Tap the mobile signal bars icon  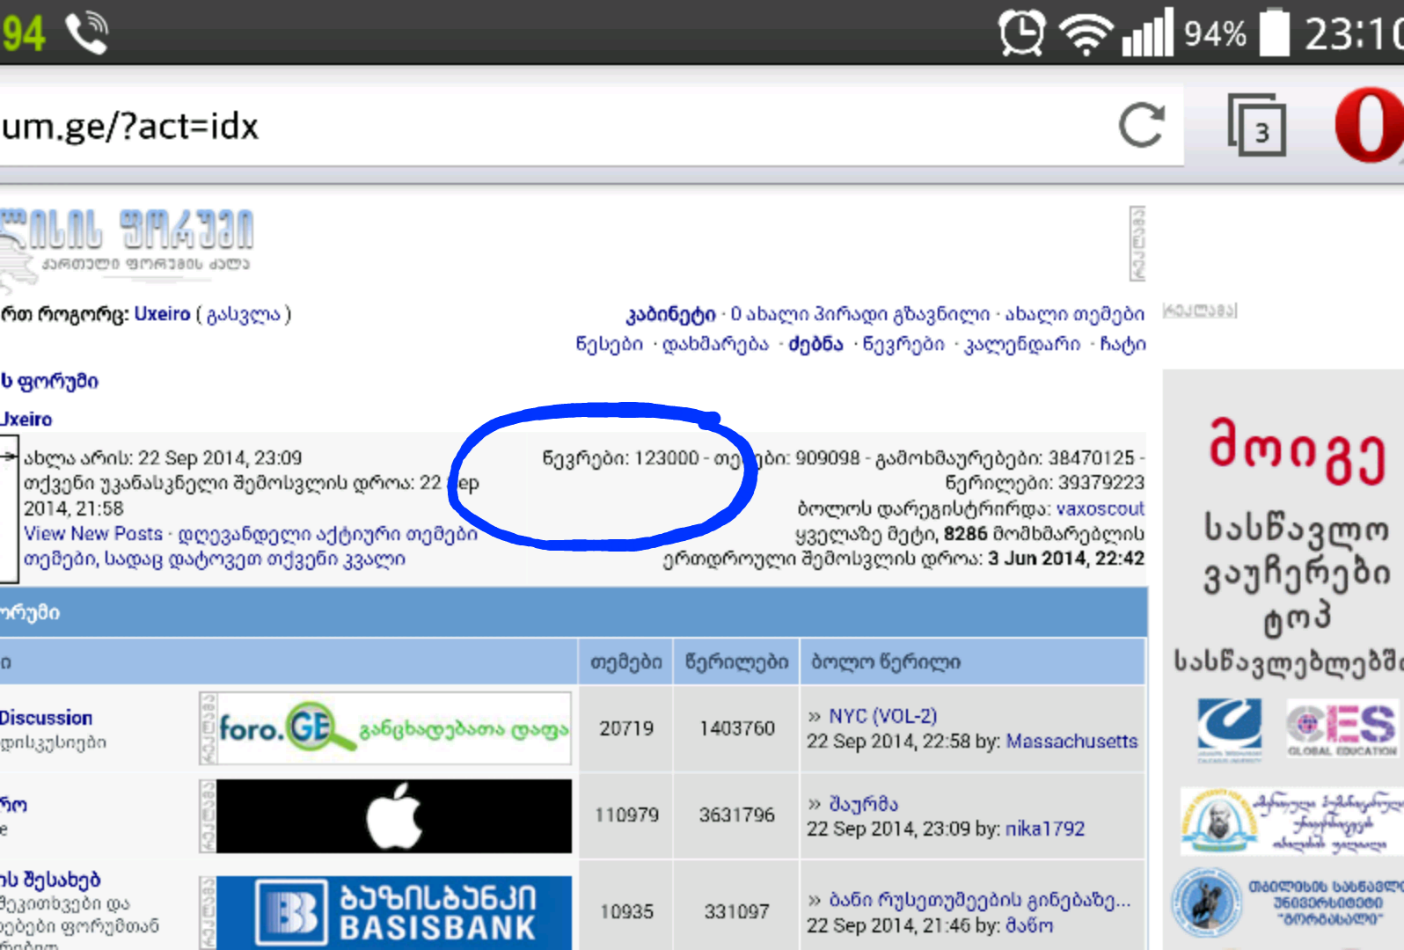[x=1148, y=33]
